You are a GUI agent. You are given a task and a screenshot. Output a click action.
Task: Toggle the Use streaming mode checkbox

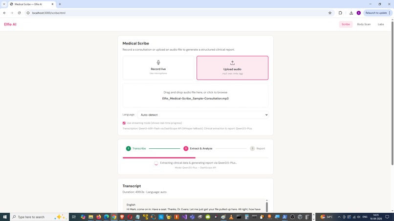[124, 123]
